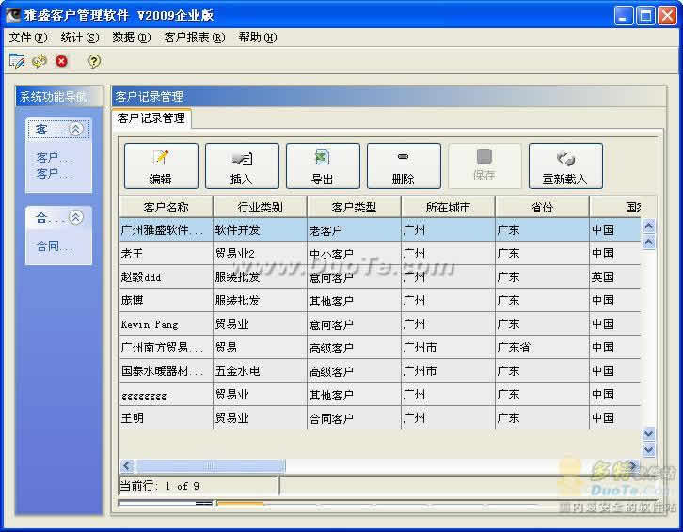The width and height of the screenshot is (683, 532).
Task: Open the first 客户... sidebar link
Action: tap(54, 157)
